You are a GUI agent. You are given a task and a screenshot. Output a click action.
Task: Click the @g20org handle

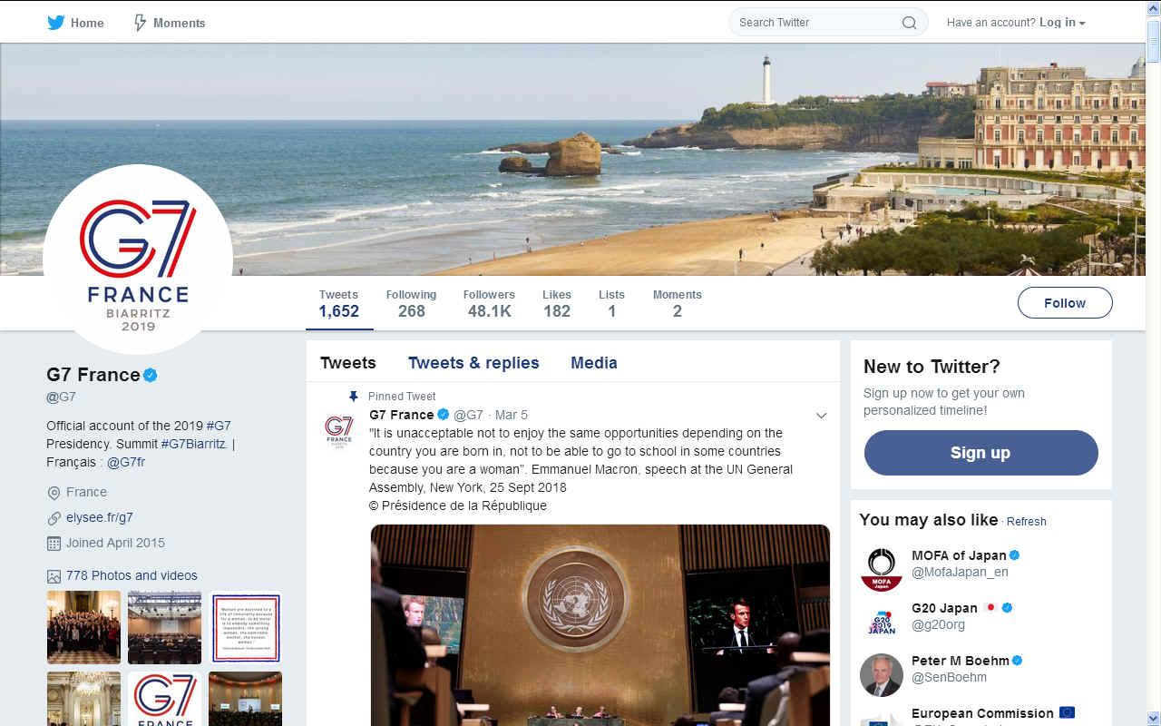[938, 624]
